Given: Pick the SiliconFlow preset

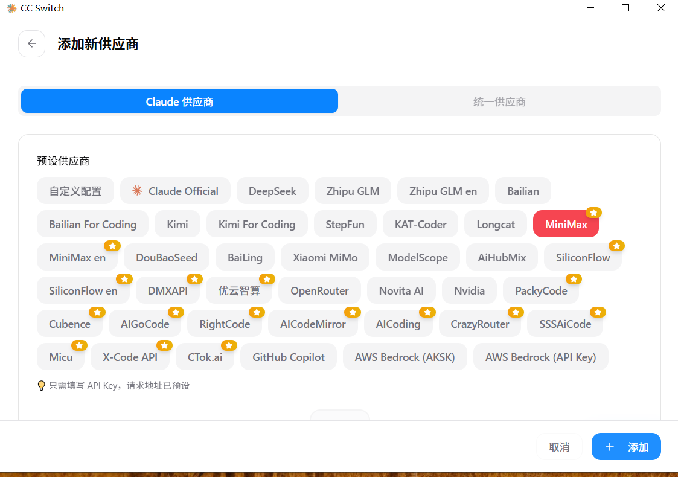Looking at the screenshot, I should click(x=583, y=257).
